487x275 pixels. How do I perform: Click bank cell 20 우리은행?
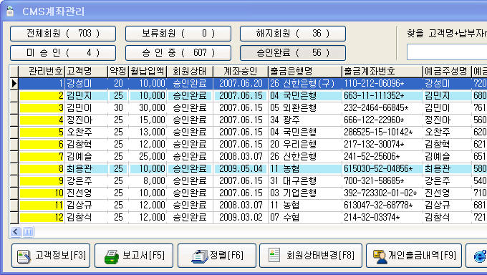coord(304,144)
